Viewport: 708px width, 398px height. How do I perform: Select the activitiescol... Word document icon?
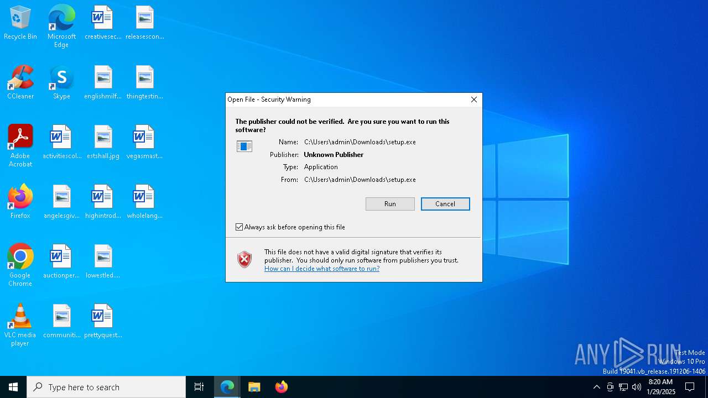(61, 143)
